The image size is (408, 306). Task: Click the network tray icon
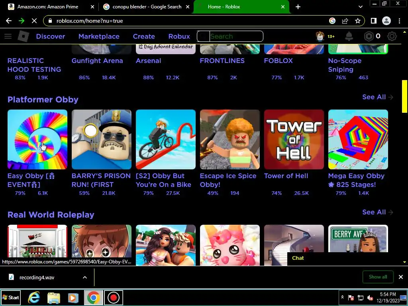point(361,298)
